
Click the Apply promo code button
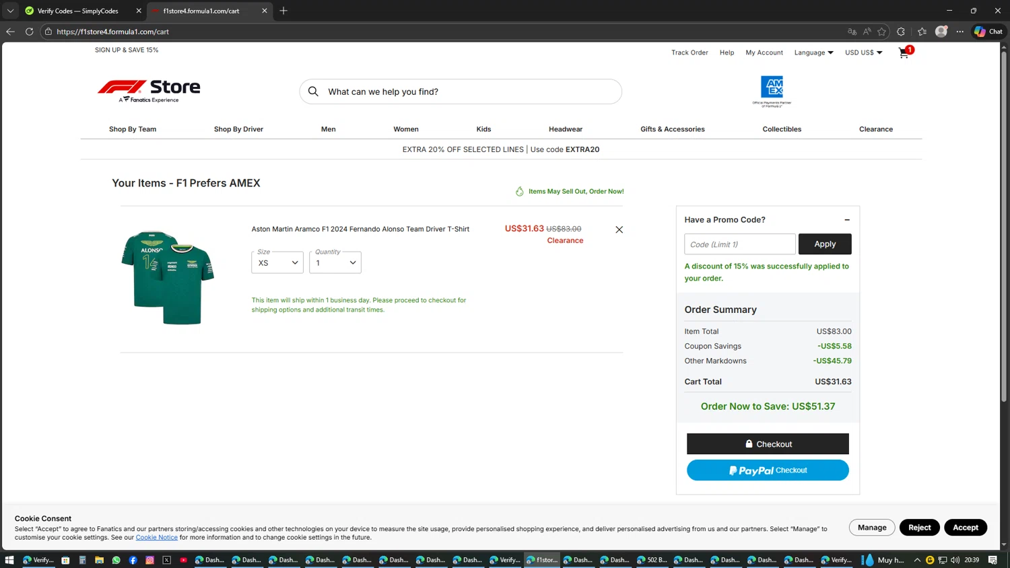coord(825,244)
